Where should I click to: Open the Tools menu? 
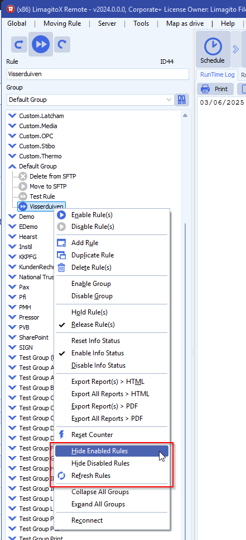click(x=141, y=24)
